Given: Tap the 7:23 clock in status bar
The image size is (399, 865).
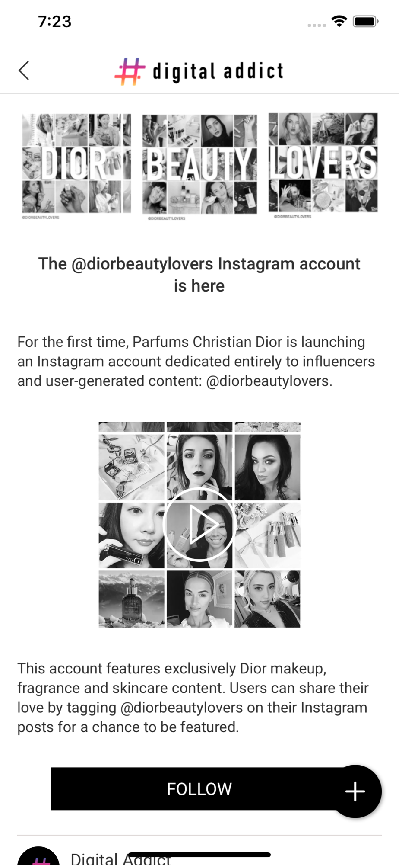Looking at the screenshot, I should tap(54, 22).
